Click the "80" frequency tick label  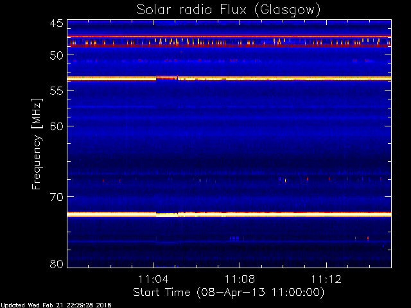coord(57,264)
